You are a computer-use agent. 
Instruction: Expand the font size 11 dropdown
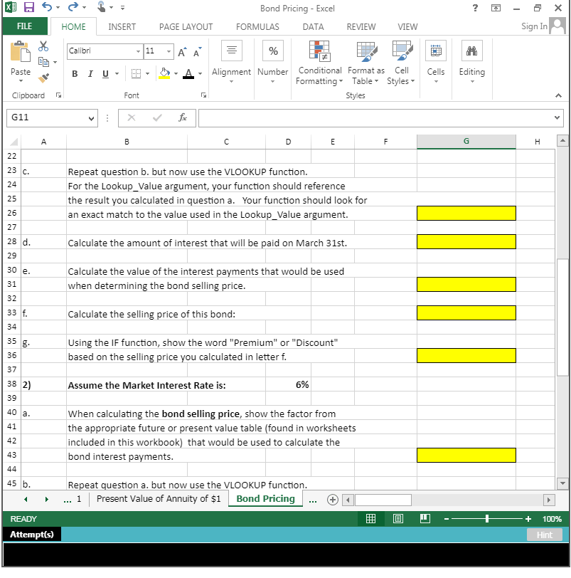pos(169,51)
